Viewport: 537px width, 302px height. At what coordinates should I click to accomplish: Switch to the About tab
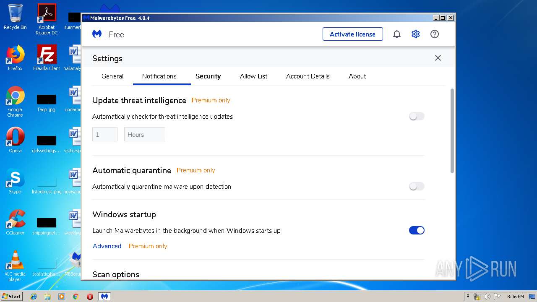click(x=357, y=76)
